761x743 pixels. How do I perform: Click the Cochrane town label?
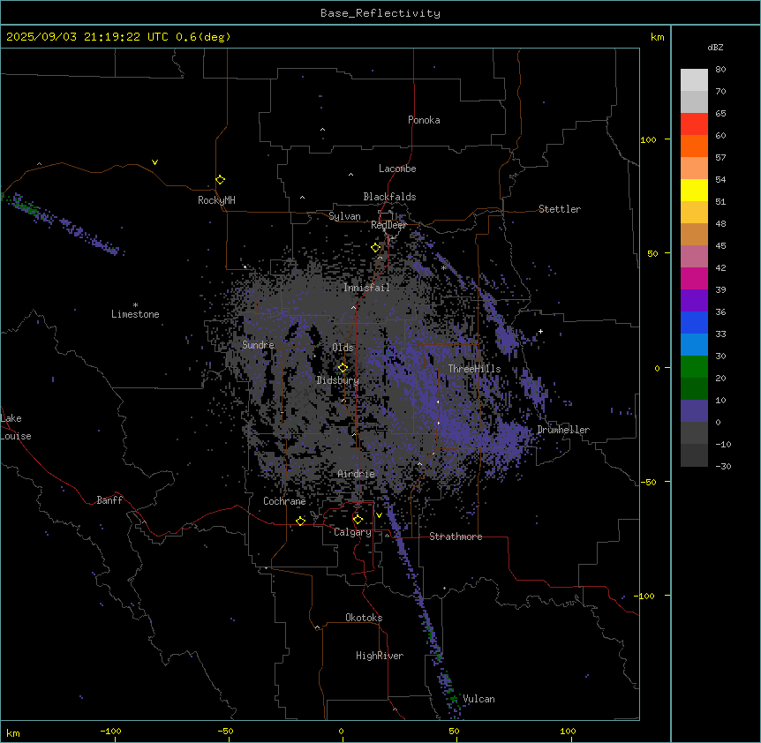point(284,501)
